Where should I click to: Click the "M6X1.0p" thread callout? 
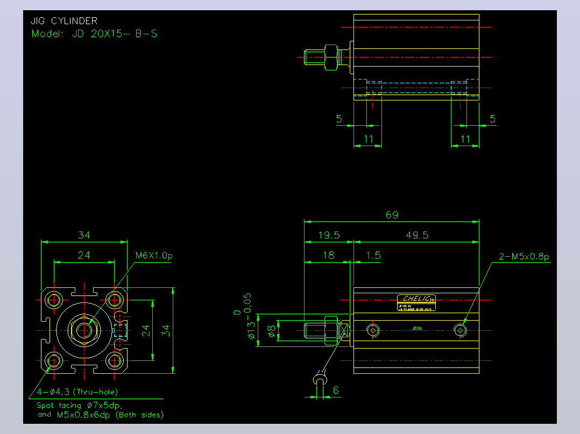point(154,255)
